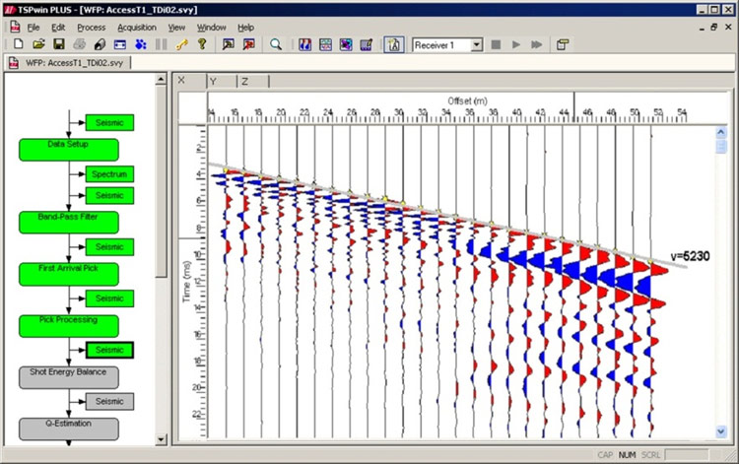Screen dimensions: 739x464
Task: Click the blue window panel toolbar icon
Action: click(120, 44)
